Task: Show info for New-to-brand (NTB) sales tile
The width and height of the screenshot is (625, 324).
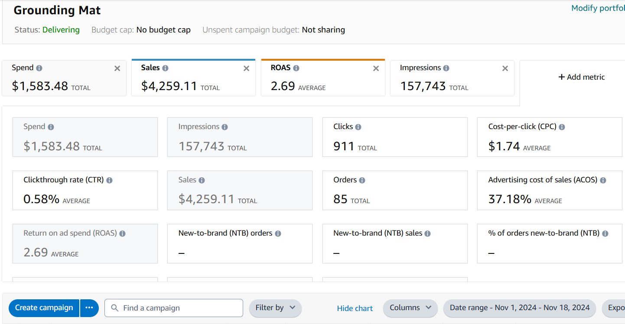Action: (427, 233)
